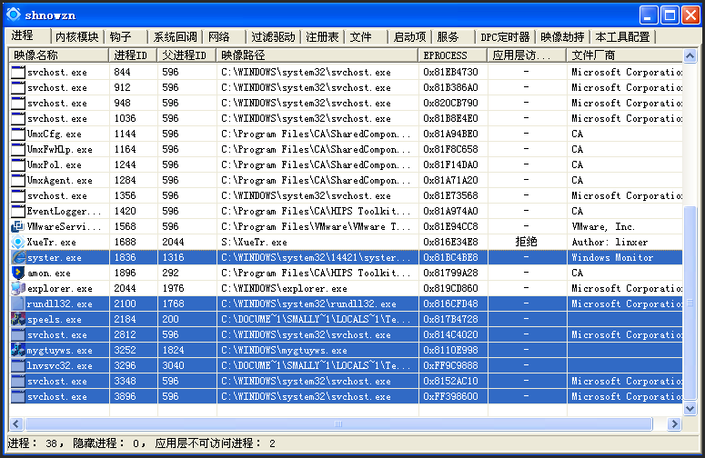Click svchost.exe name in PID 948 row
This screenshot has width=705, height=458.
click(57, 104)
